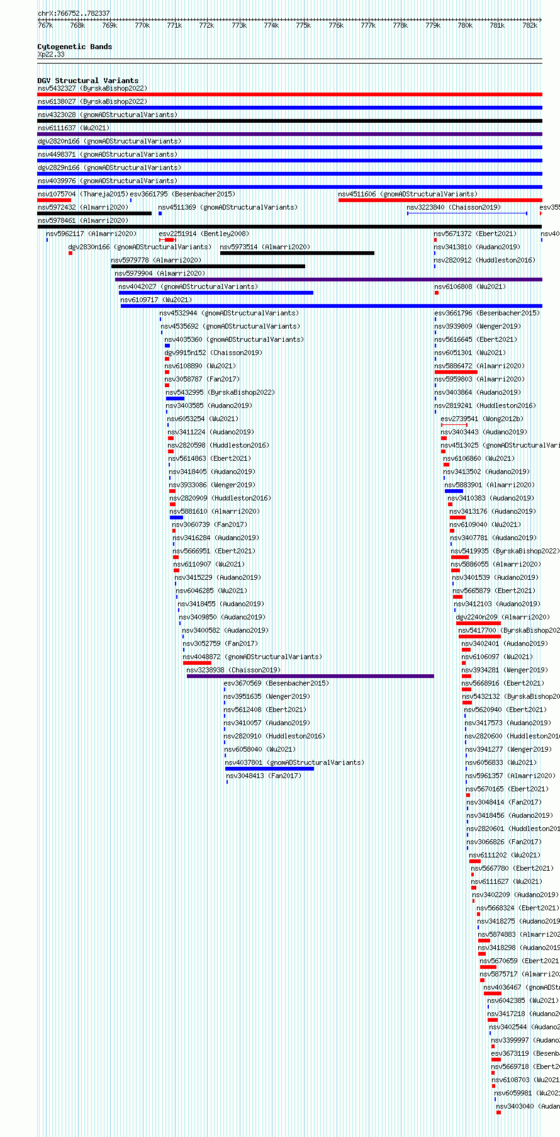Select nsv4498371 gnomADStructuralVariants label

pyautogui.click(x=108, y=154)
